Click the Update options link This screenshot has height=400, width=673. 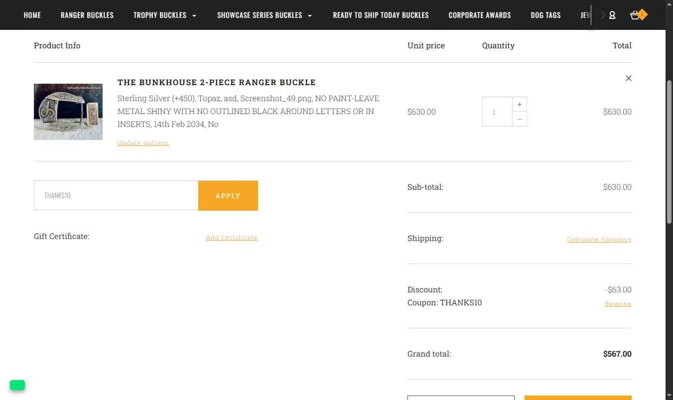[143, 143]
